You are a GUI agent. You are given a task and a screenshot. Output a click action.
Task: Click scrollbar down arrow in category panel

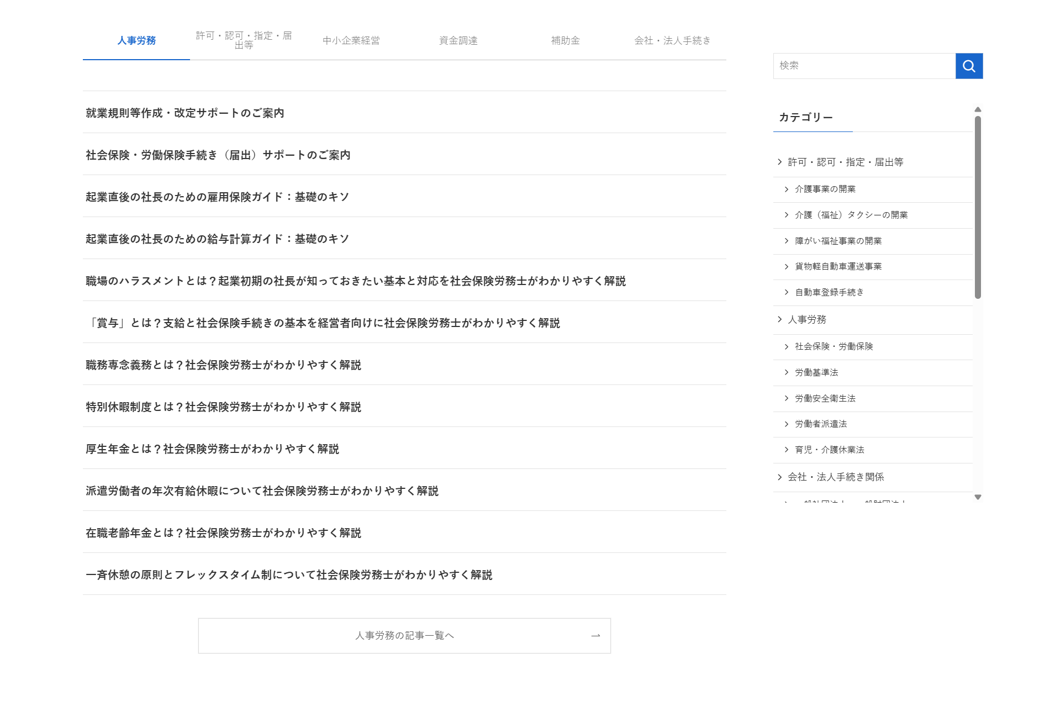[978, 497]
